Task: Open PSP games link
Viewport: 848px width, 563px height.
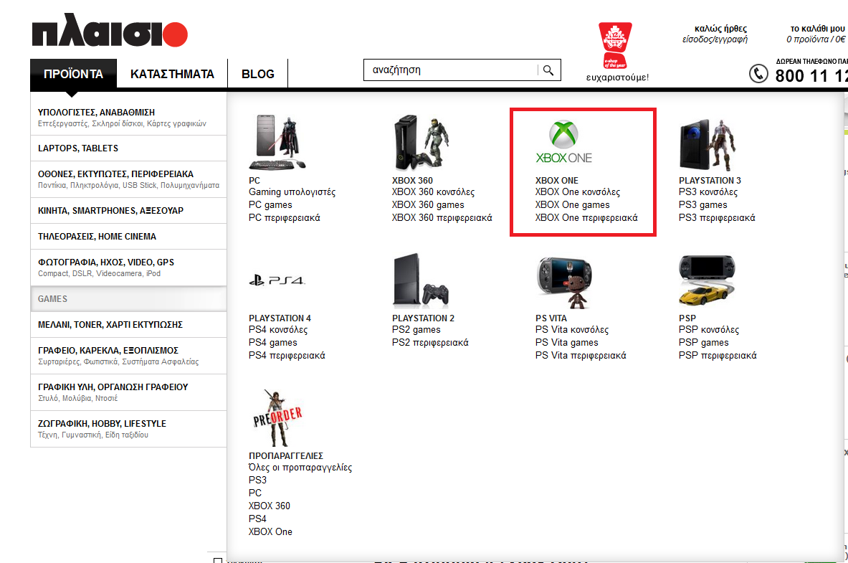Action: 704,343
